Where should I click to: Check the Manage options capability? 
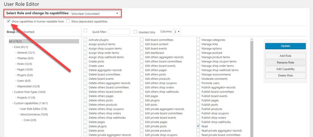tap(198, 48)
